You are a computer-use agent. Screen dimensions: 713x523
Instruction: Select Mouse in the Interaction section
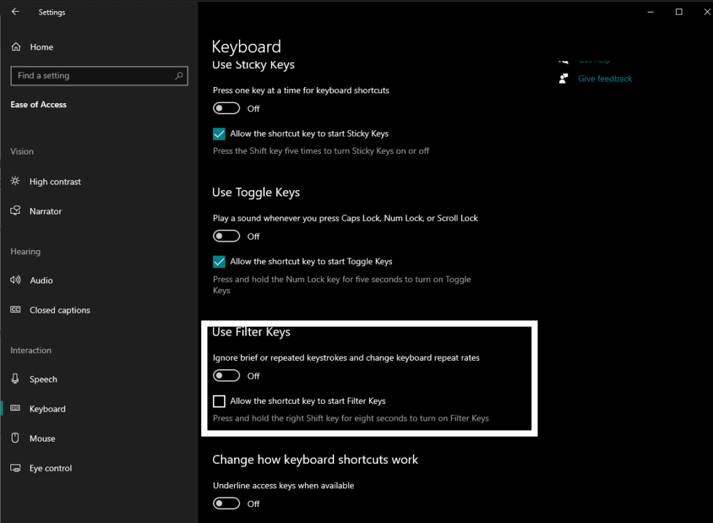(x=42, y=439)
